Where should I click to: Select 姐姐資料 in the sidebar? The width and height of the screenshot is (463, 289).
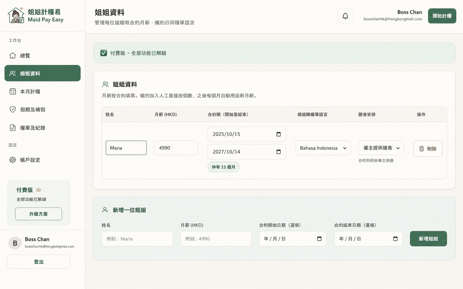coord(42,73)
